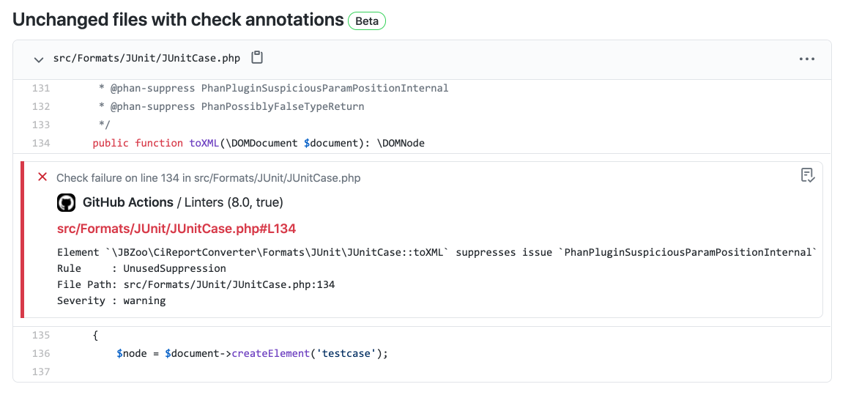The image size is (851, 395).
Task: Click the 'Severity : warning' line
Action: pyautogui.click(x=111, y=300)
